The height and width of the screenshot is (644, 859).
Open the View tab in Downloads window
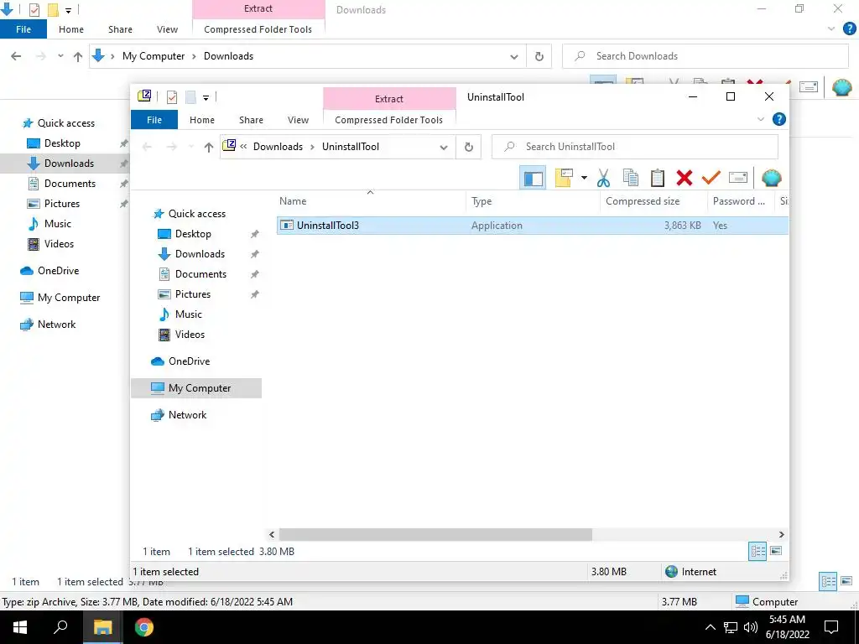point(167,29)
